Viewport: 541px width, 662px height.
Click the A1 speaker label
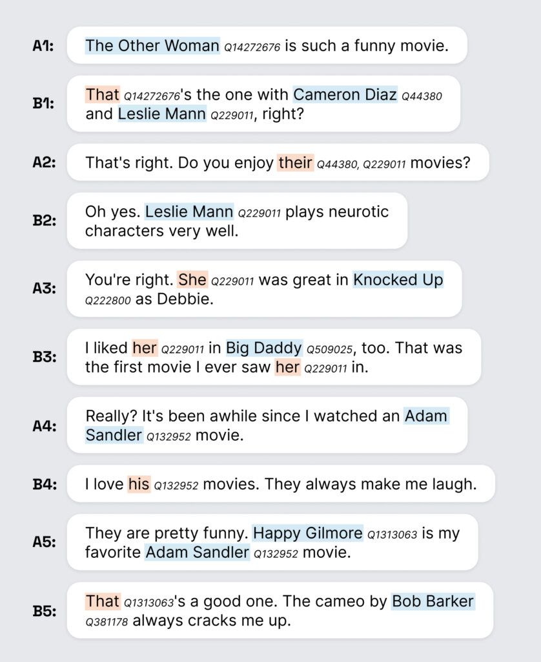pyautogui.click(x=44, y=46)
